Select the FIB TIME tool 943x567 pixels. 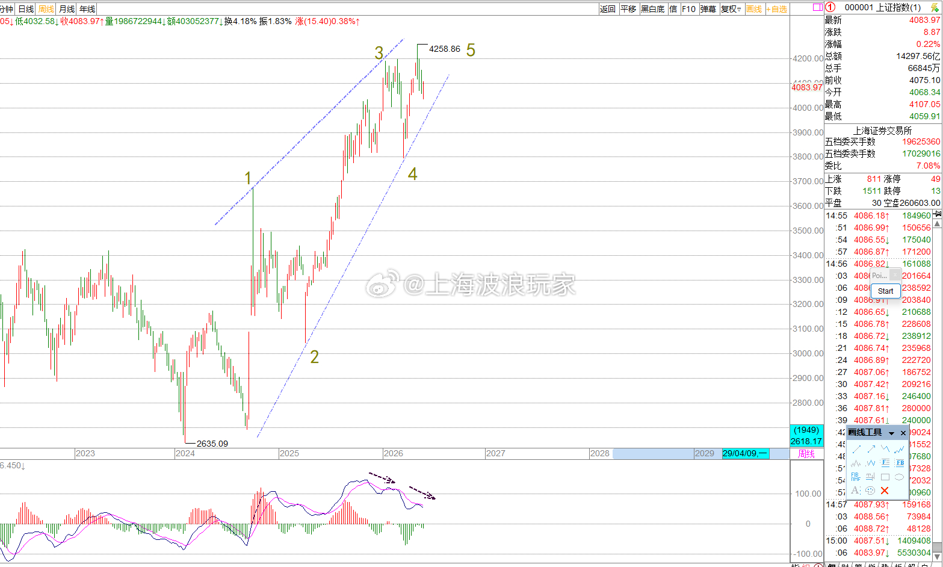856,477
